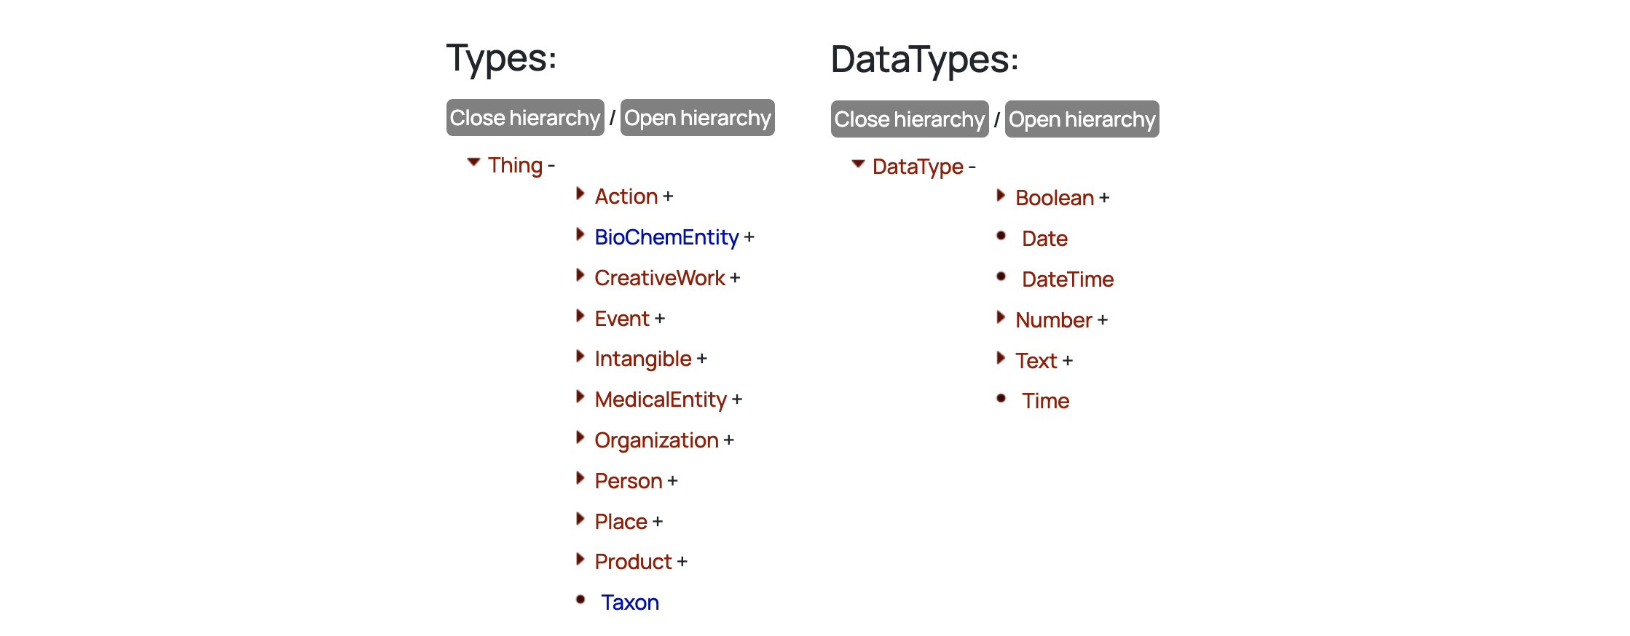
Task: Expand the Action type arrow
Action: (x=580, y=194)
